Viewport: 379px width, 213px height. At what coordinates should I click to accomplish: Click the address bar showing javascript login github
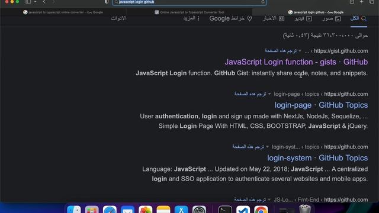point(189,2)
